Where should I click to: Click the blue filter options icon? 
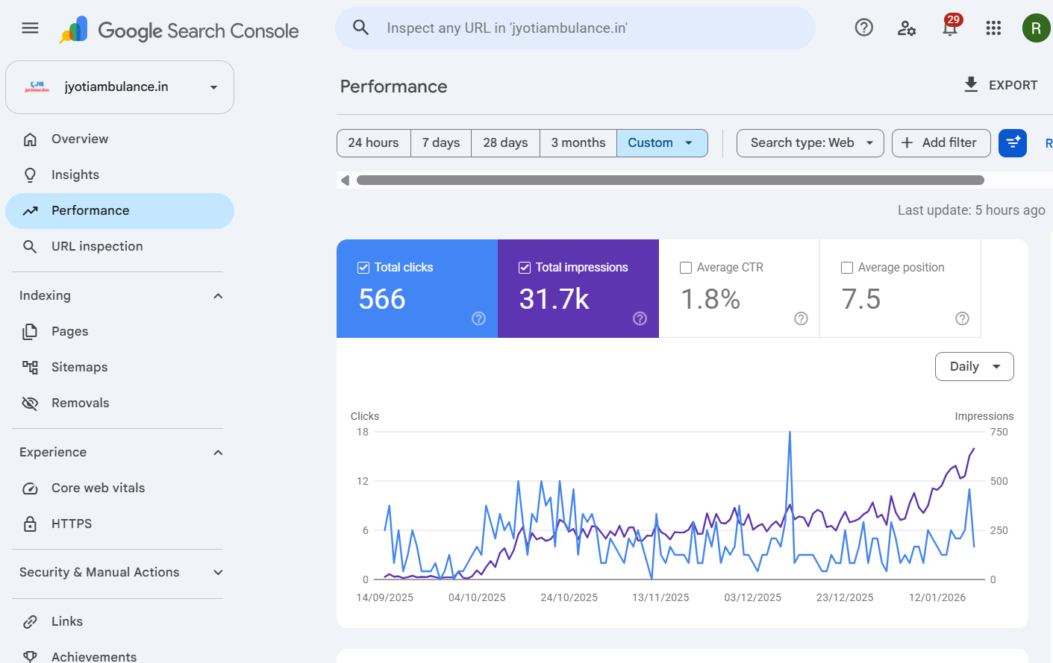1013,143
